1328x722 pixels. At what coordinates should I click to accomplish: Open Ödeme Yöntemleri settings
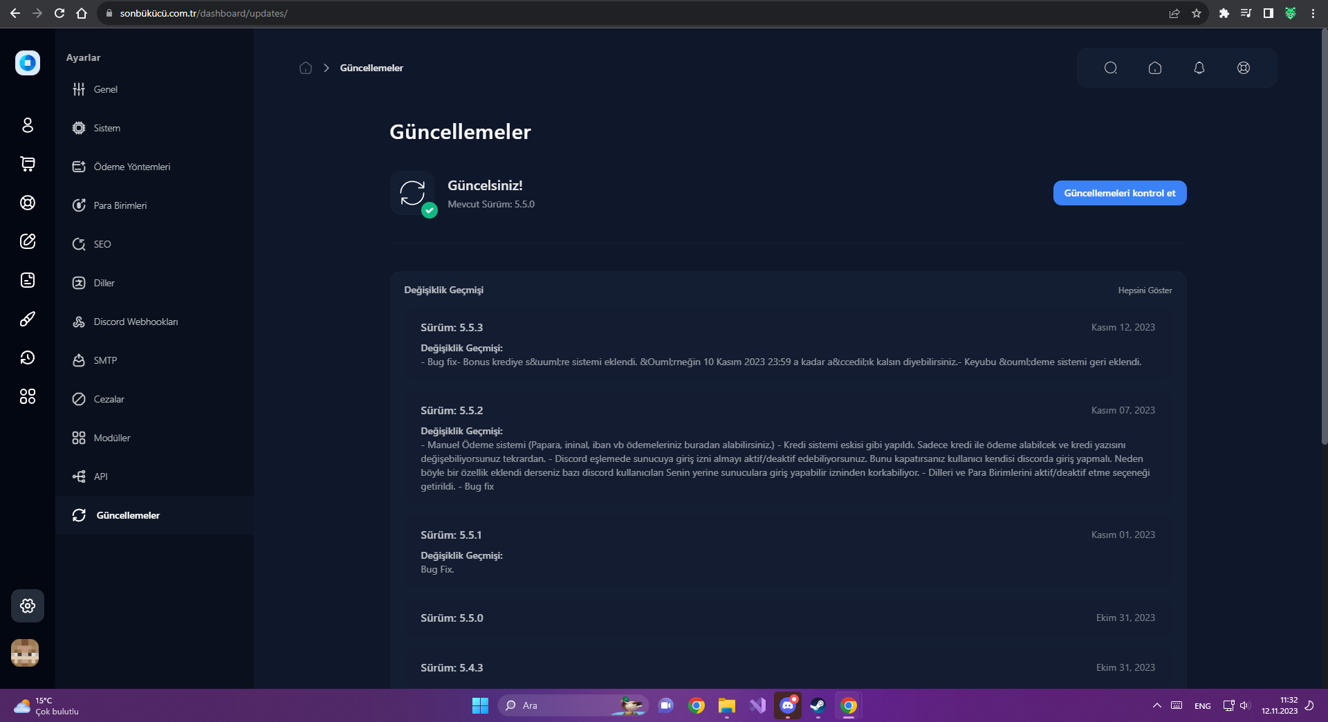point(154,167)
